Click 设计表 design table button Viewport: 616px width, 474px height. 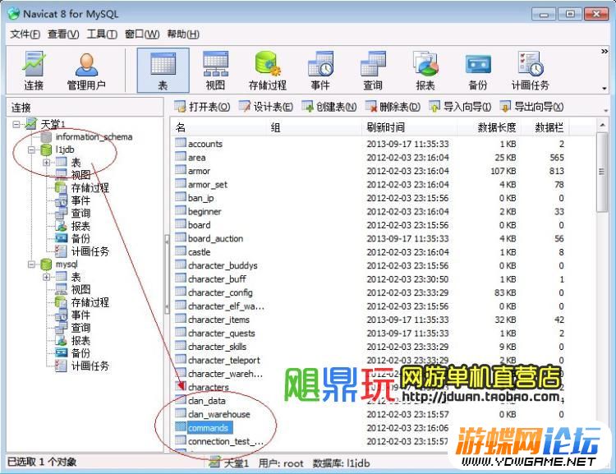(x=265, y=107)
